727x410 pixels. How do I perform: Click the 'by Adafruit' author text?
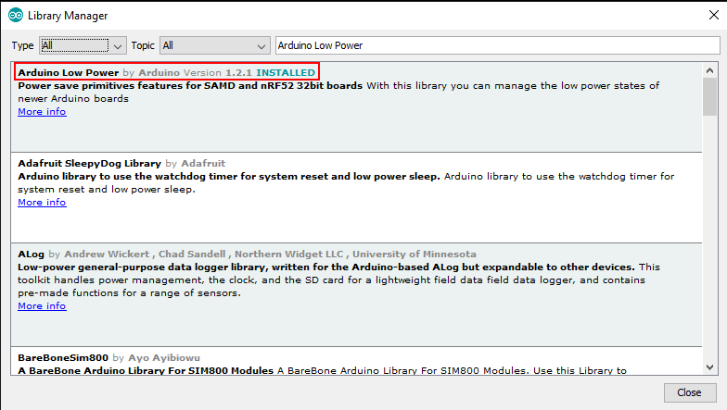click(x=195, y=163)
